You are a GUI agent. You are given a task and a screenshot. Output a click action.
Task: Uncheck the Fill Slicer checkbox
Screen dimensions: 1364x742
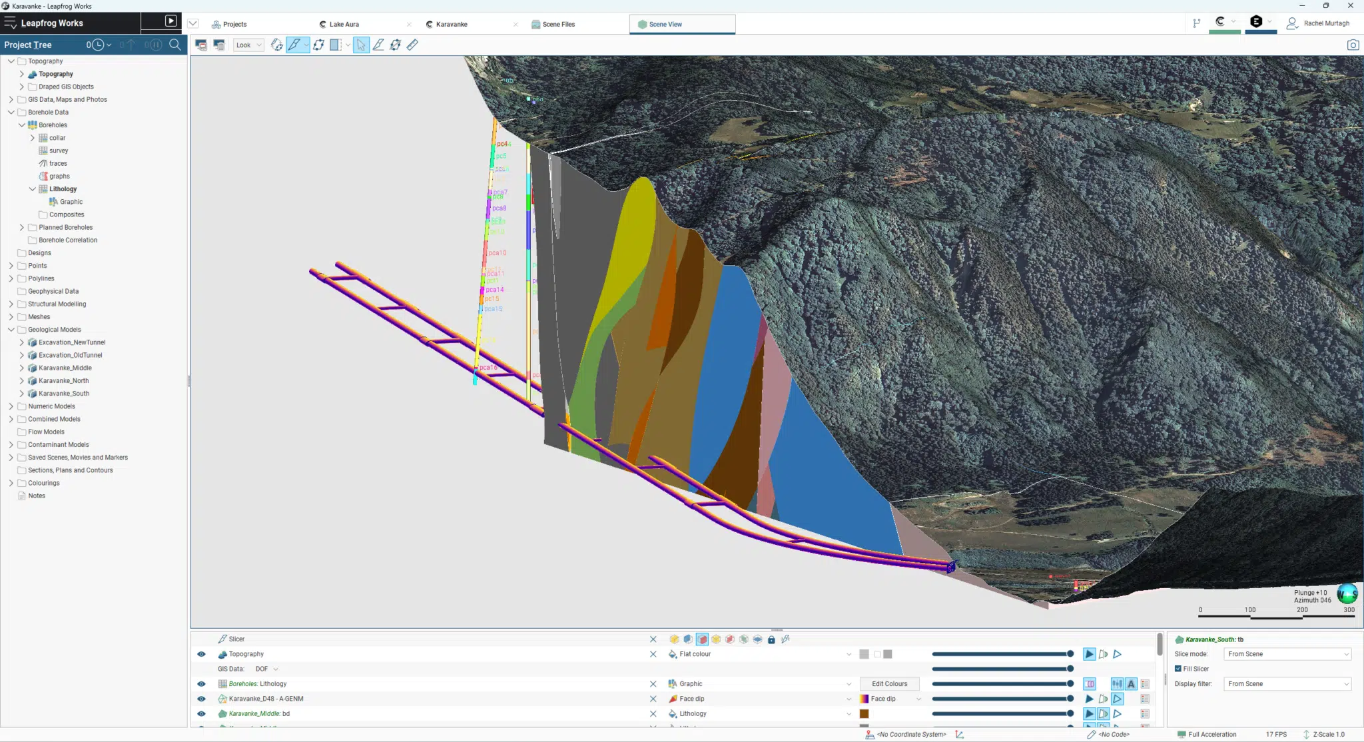(x=1178, y=669)
